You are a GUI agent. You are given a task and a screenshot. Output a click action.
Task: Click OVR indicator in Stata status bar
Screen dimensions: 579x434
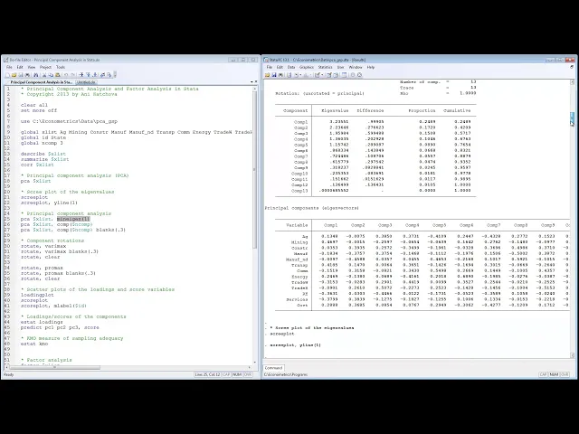[565, 374]
